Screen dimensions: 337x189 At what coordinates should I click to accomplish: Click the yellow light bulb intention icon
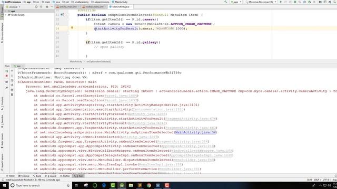coord(72,28)
